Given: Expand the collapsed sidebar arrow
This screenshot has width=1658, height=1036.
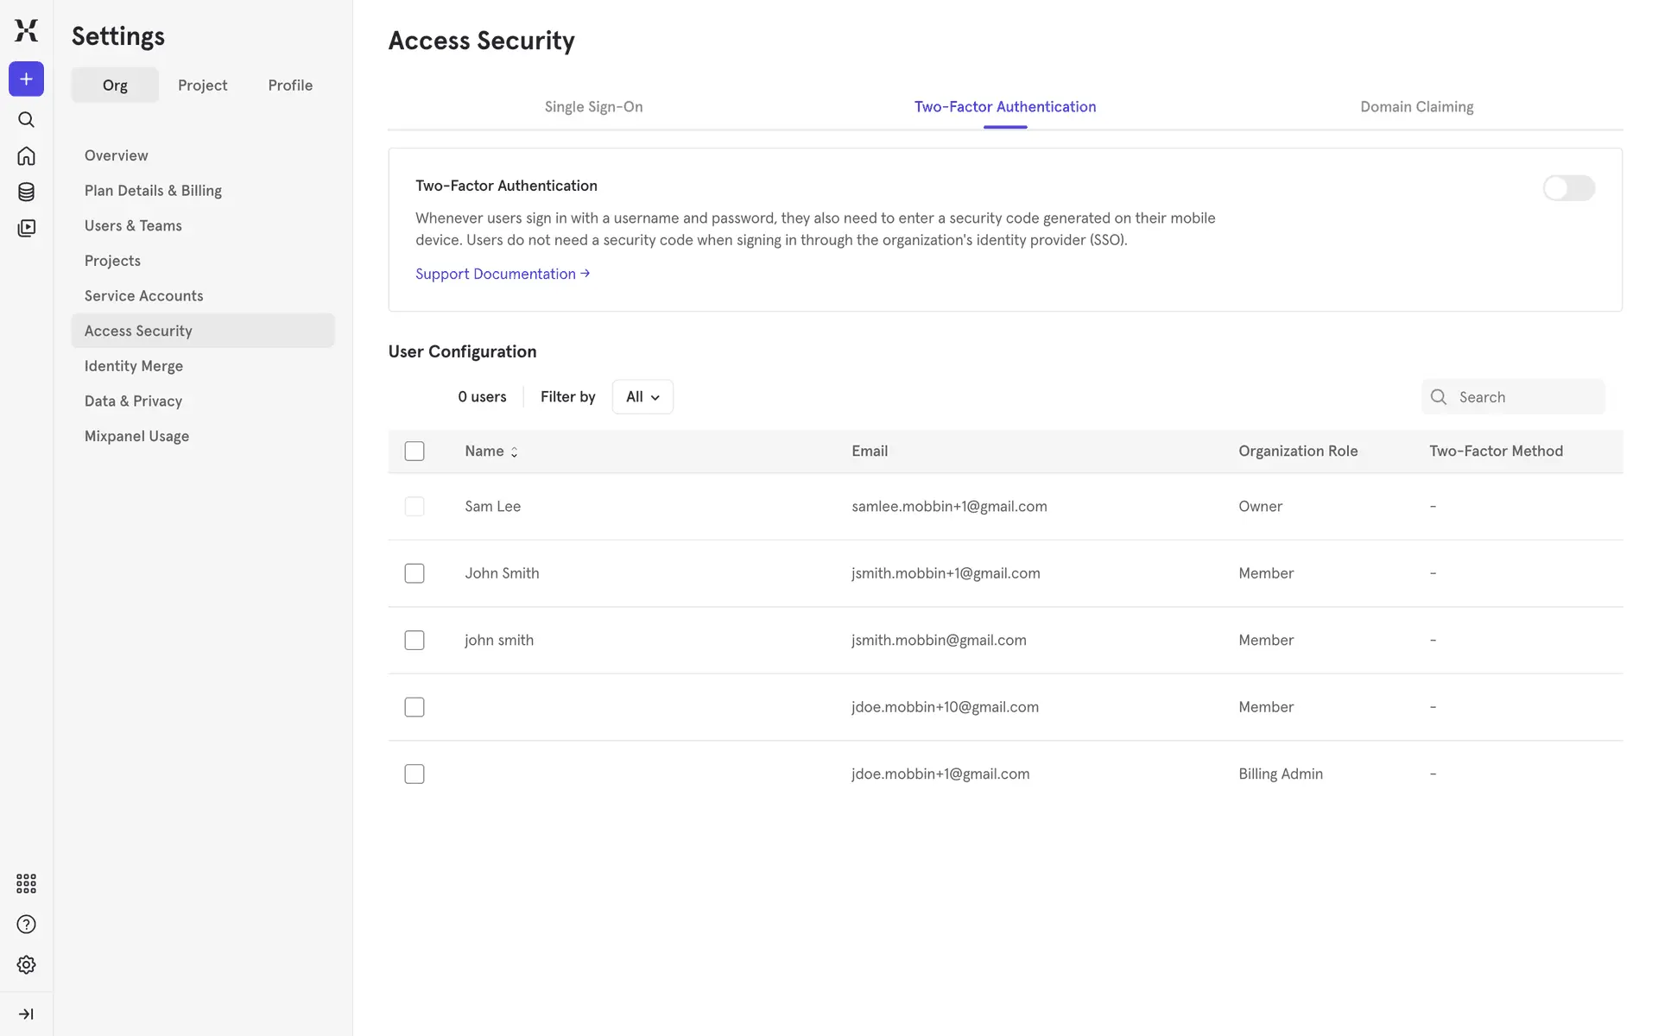Looking at the screenshot, I should click(26, 1014).
